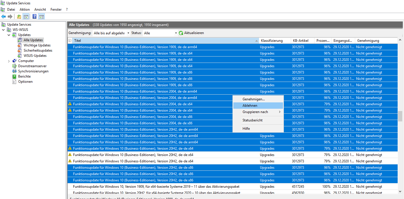Expand the Gruppieren nach submenu arrow
Viewport: 404px width, 199px height.
[280, 112]
